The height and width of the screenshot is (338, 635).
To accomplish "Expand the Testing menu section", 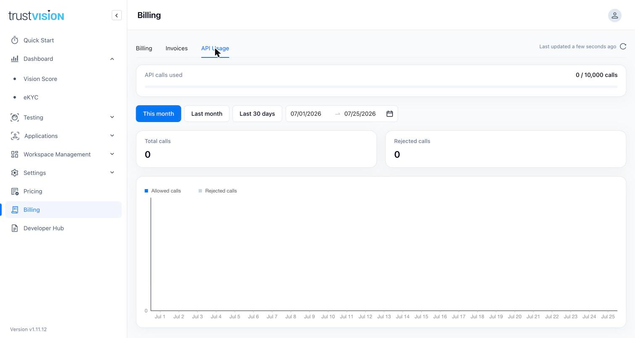I will point(112,117).
